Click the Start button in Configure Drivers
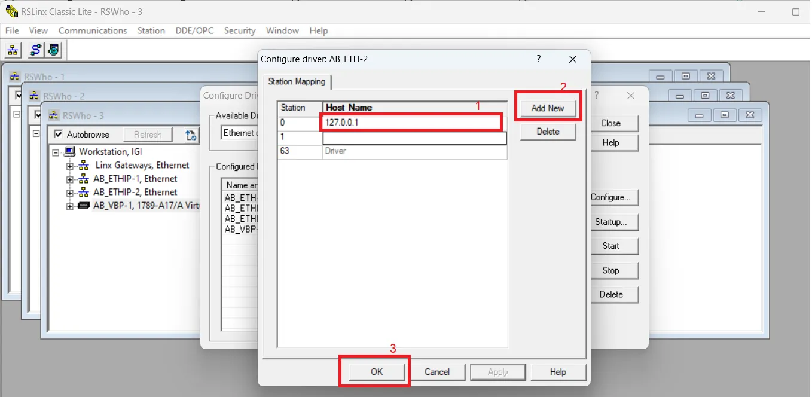This screenshot has width=812, height=397. [610, 246]
